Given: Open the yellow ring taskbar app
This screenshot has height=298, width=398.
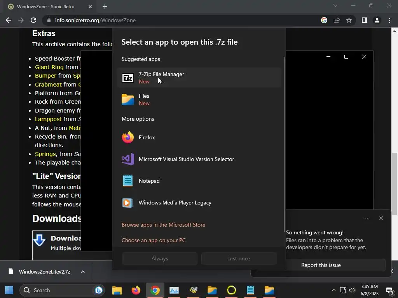Looking at the screenshot, I should click(x=231, y=290).
